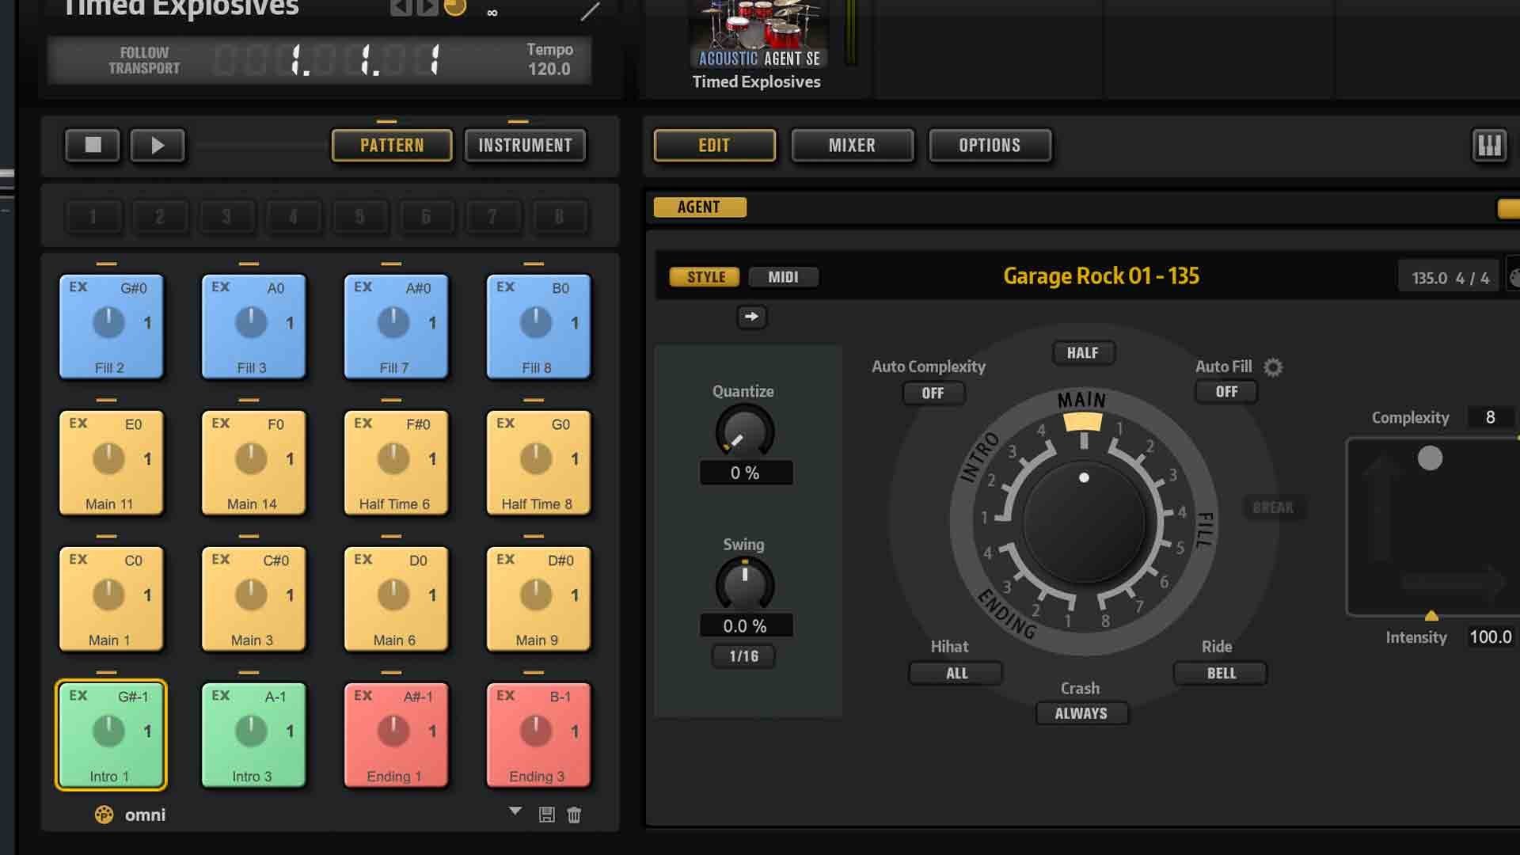1520x855 pixels.
Task: Switch to the INSTRUMENT view
Action: (525, 146)
